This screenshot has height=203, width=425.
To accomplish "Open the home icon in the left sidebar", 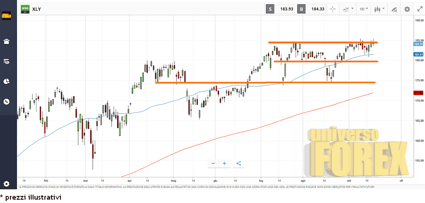I will [7, 42].
